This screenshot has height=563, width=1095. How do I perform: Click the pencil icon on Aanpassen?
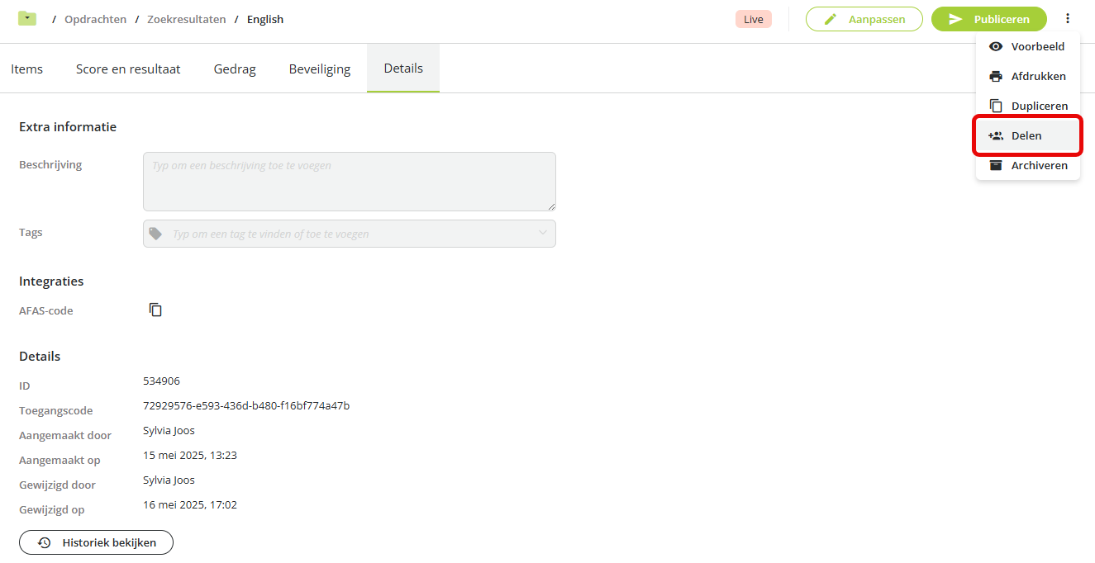(831, 19)
